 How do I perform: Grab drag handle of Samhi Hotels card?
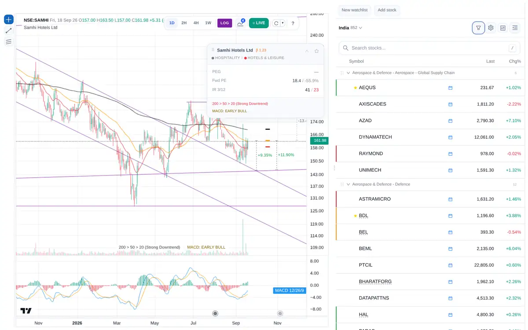coord(213,50)
